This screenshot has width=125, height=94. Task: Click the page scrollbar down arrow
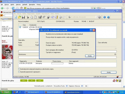(x=124, y=86)
